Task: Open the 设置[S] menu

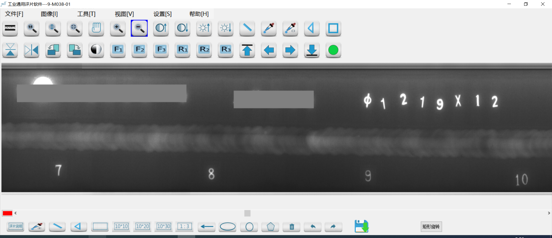Action: coord(162,14)
